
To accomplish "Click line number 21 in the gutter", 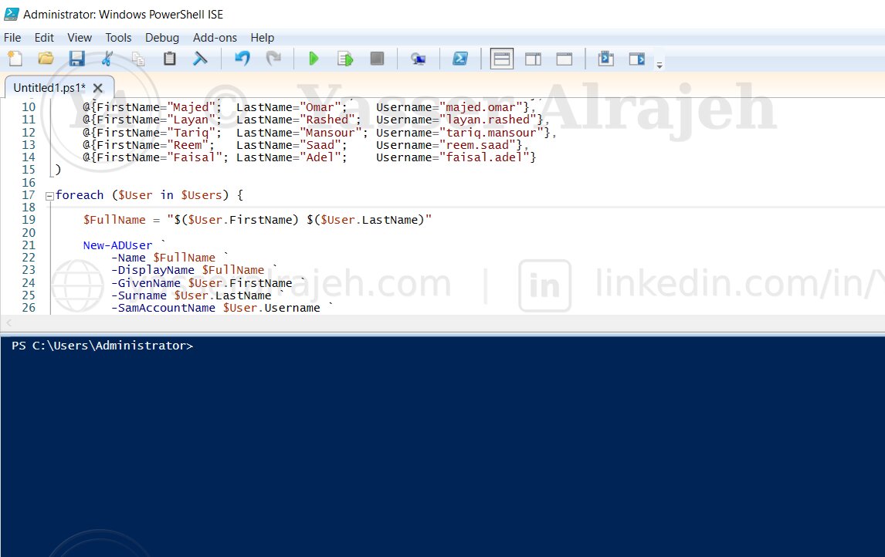I will (29, 245).
